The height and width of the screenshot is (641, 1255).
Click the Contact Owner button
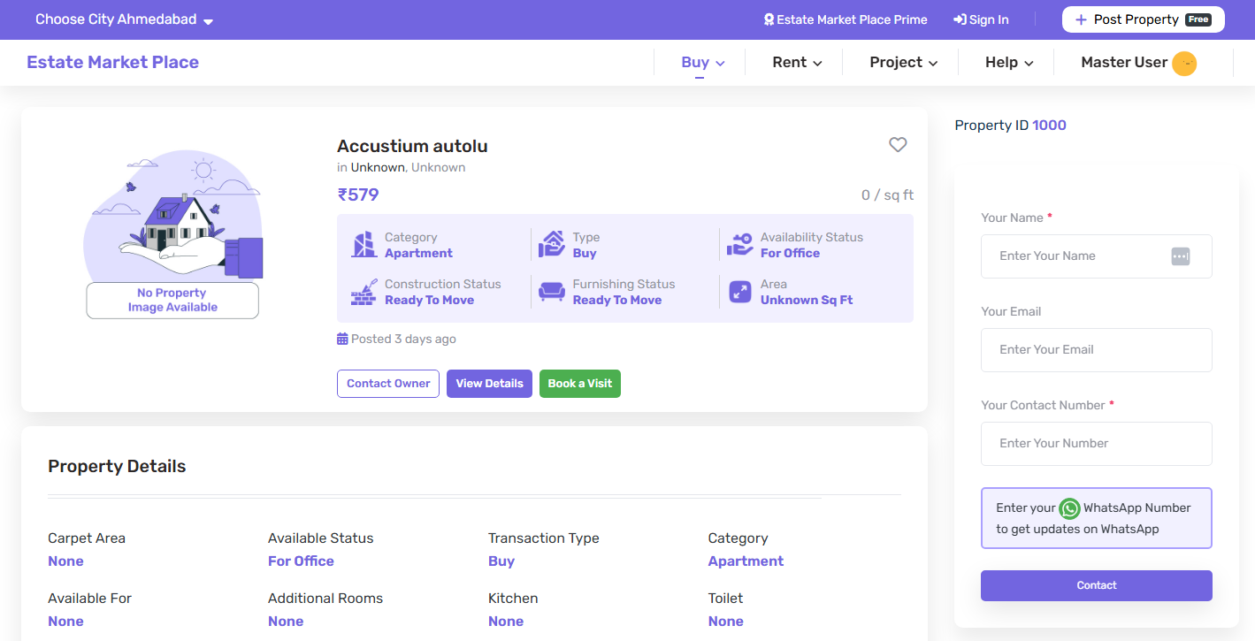(x=388, y=384)
